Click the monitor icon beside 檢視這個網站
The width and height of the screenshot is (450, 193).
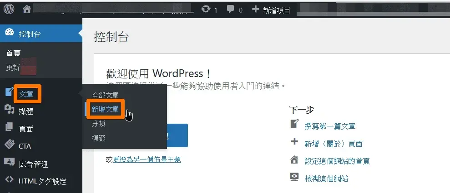(294, 177)
